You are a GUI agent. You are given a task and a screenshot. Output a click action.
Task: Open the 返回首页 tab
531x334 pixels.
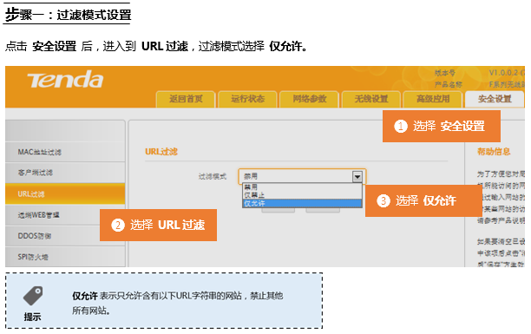coord(186,99)
